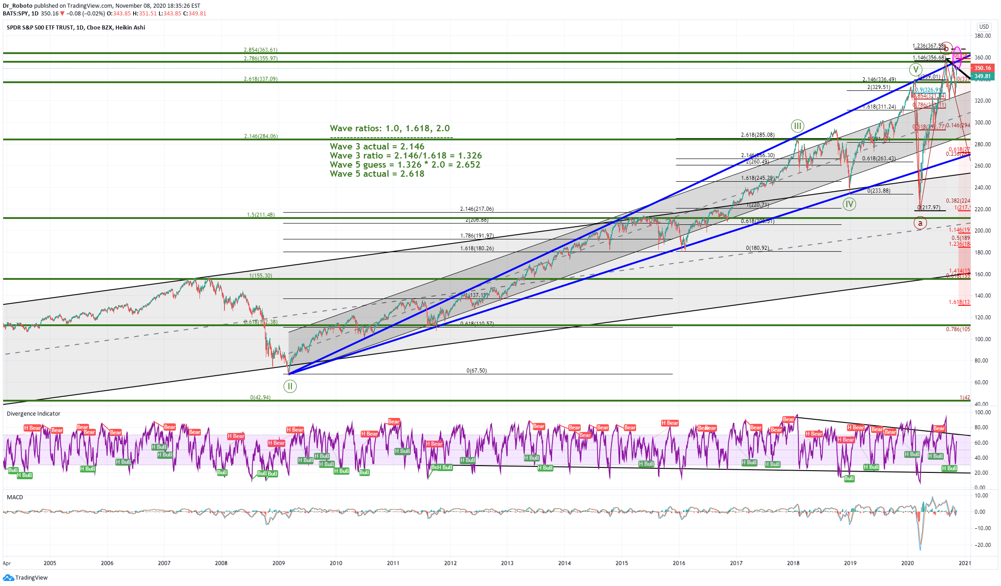Click the 0(233.88) Fibonacci label
Image resolution: width=1001 pixels, height=586 pixels.
[879, 191]
